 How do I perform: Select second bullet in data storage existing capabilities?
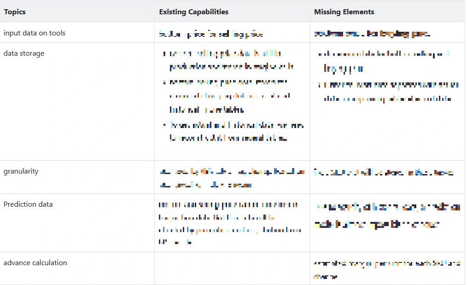coord(229,96)
